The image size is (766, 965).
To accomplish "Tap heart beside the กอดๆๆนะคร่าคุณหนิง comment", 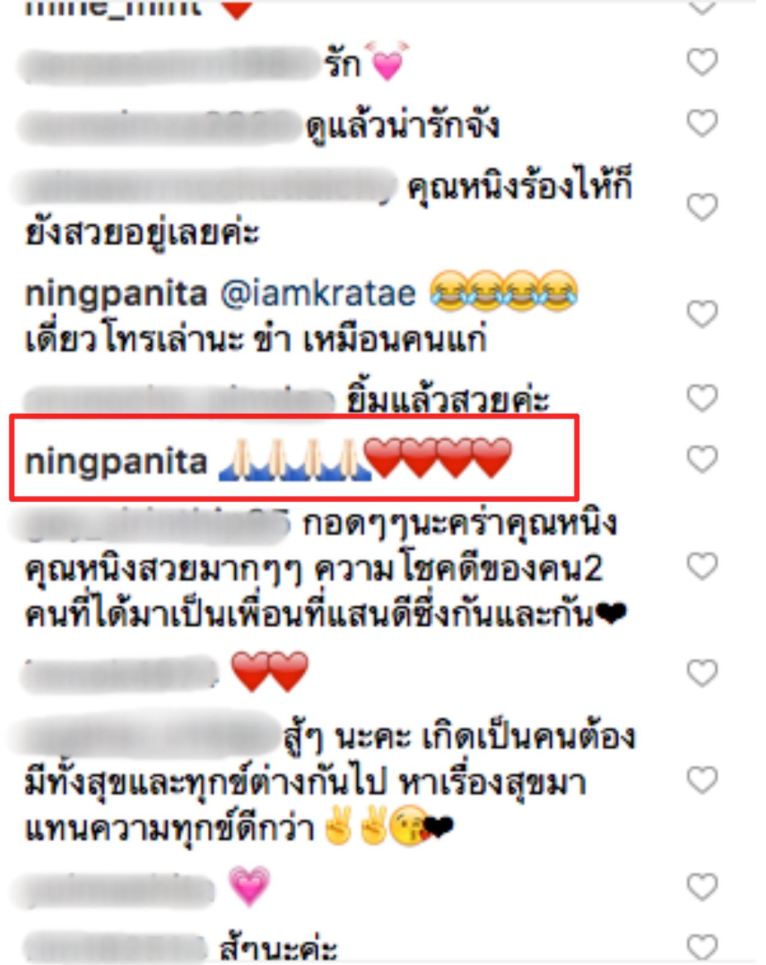I will (x=701, y=566).
